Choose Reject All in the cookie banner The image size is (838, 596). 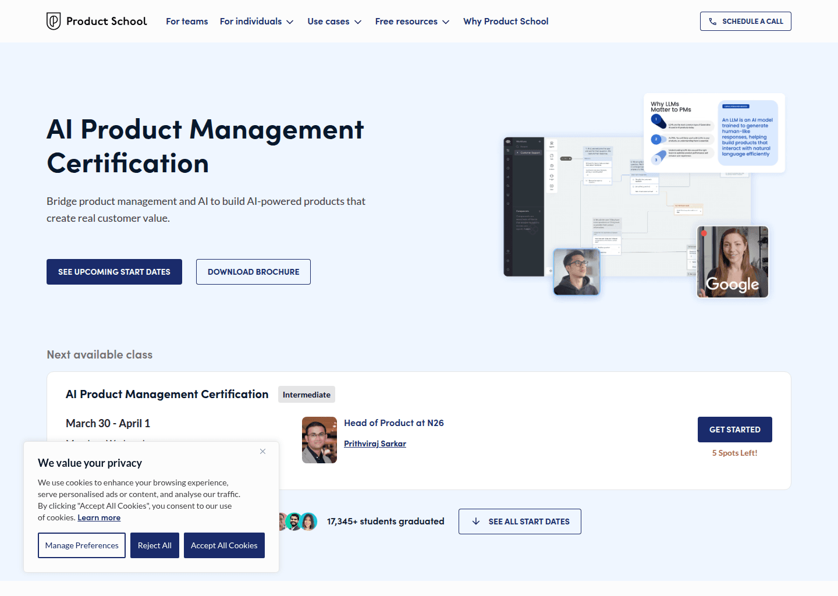[x=154, y=545]
